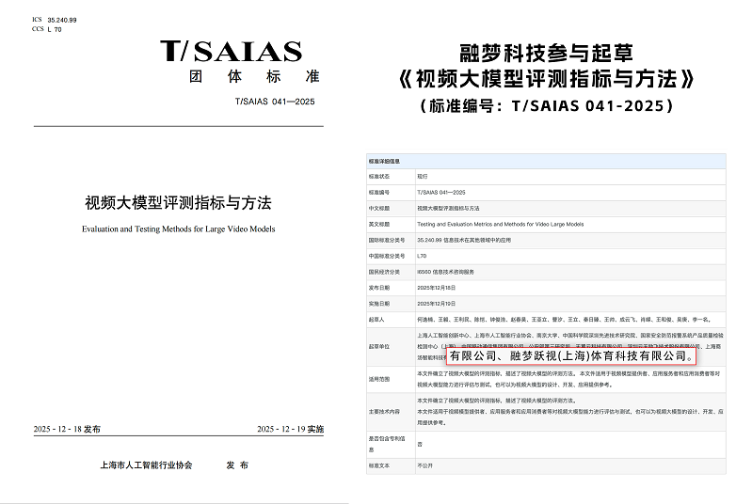Click 'Testing and Evaluation Metrics and Methods for Video Large Models'
Image resolution: width=736 pixels, height=504 pixels.
(x=501, y=224)
